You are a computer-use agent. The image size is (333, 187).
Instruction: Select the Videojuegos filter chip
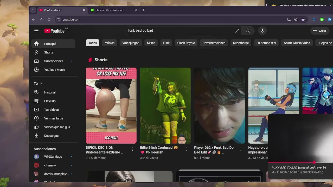[131, 43]
